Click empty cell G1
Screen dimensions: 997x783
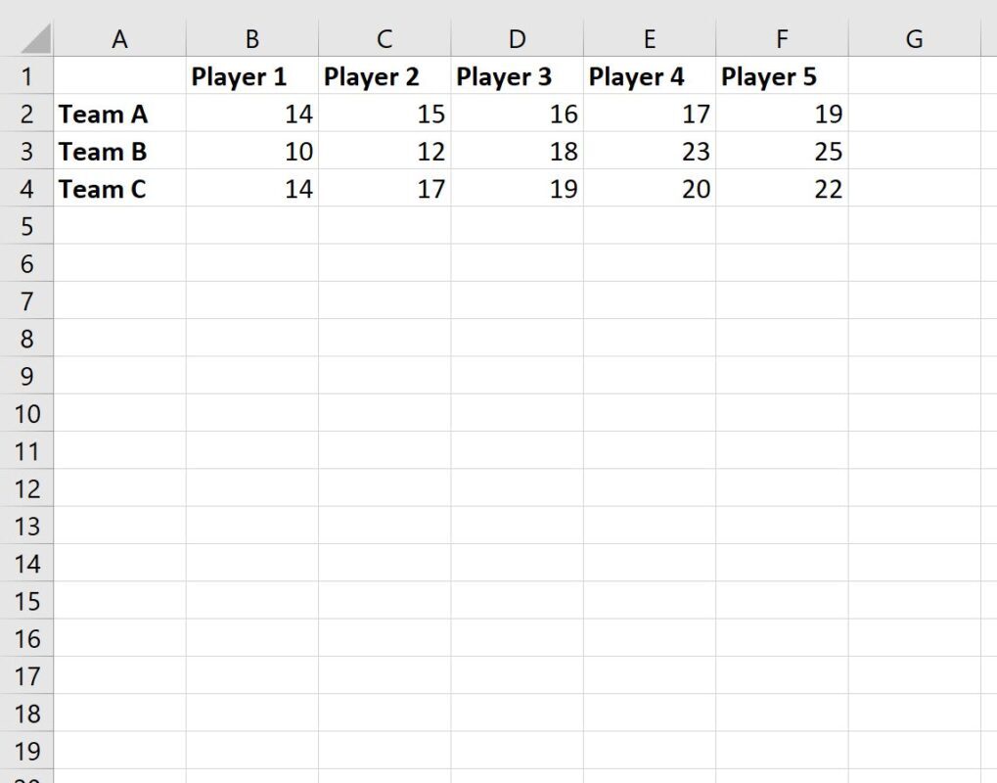click(915, 75)
